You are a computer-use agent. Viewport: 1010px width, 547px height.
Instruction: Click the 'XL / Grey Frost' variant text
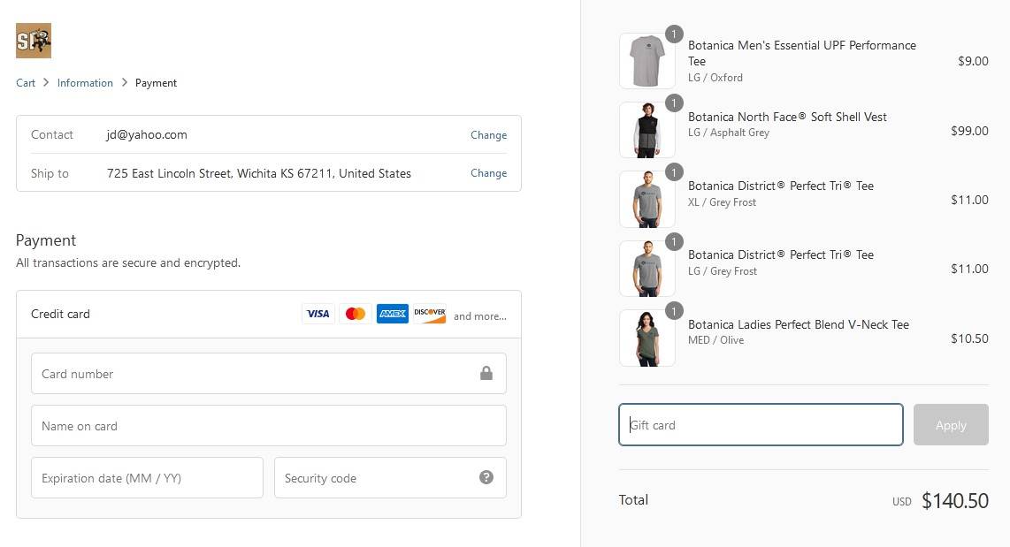(722, 202)
